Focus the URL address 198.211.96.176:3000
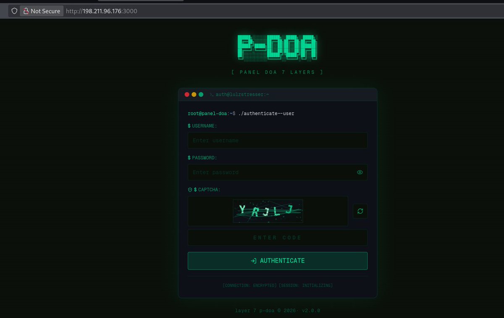Image resolution: width=504 pixels, height=318 pixels. (101, 11)
